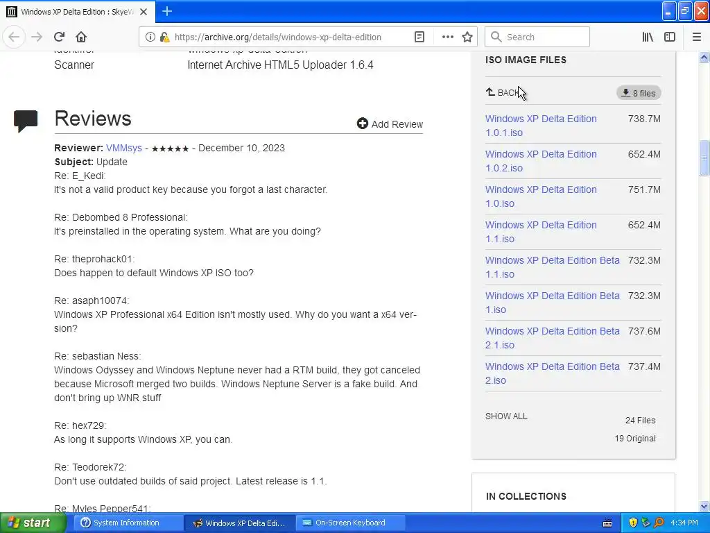
Task: Download Windows XP Delta Edition 1.0.iso
Action: (541, 196)
